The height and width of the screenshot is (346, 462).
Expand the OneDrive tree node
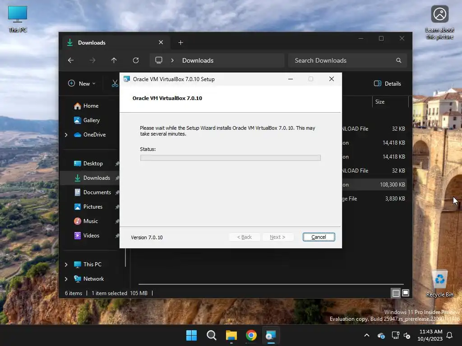(x=66, y=135)
